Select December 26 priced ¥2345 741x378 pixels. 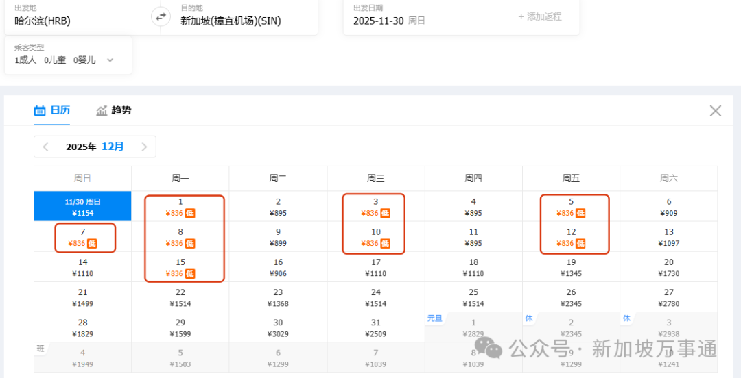[572, 297]
